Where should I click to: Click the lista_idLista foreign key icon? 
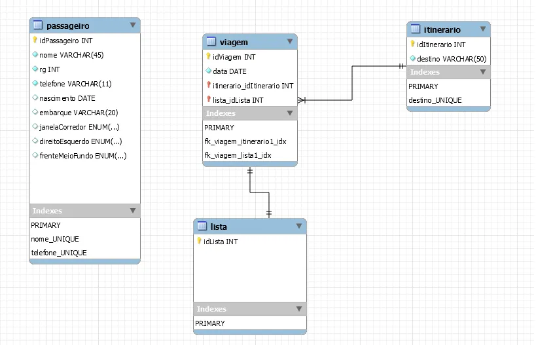click(x=208, y=100)
